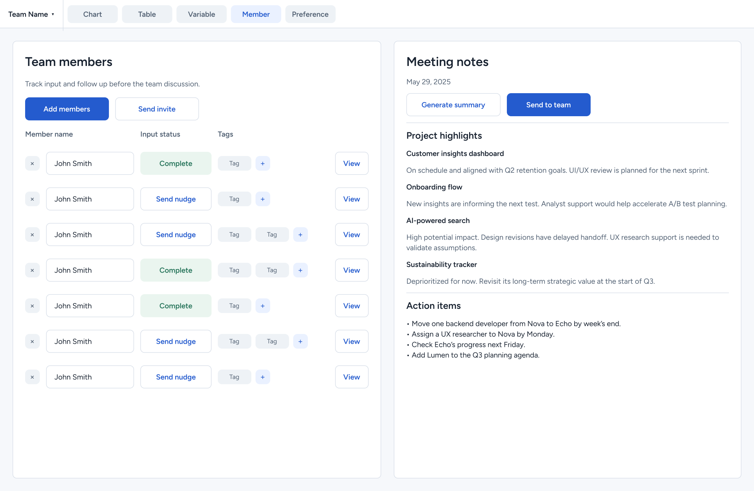This screenshot has width=754, height=491.
Task: Click the Complete status in the first row
Action: tap(176, 163)
